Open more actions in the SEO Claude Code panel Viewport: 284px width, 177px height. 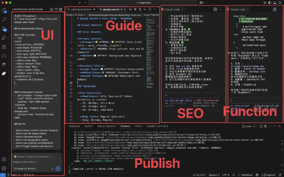click(220, 9)
